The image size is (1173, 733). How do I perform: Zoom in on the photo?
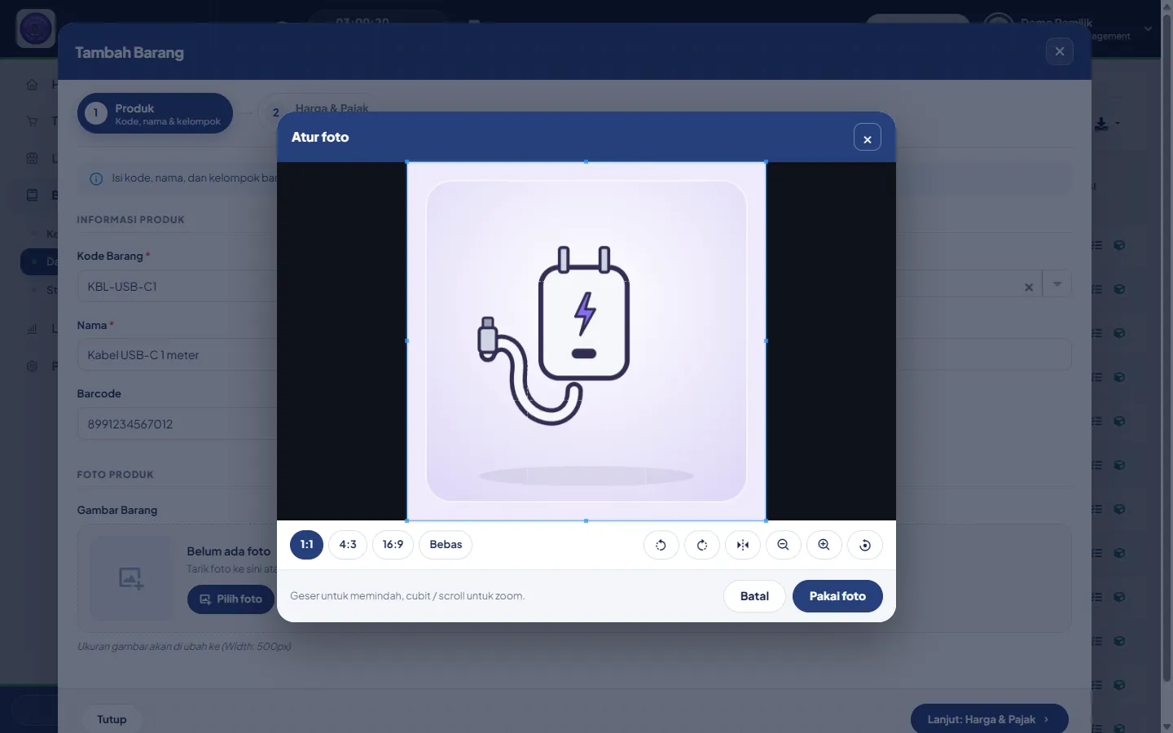824,545
